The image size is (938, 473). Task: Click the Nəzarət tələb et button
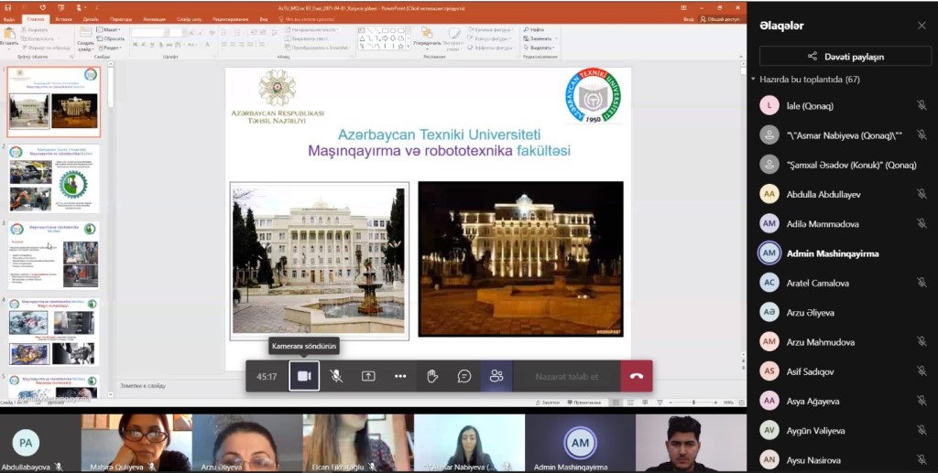tap(566, 376)
